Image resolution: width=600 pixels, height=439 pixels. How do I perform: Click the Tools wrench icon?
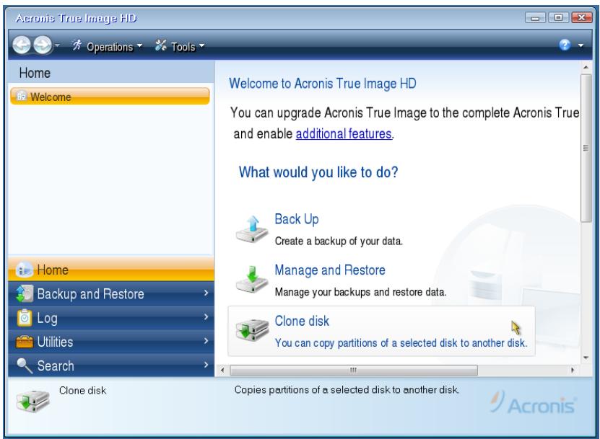(x=161, y=45)
